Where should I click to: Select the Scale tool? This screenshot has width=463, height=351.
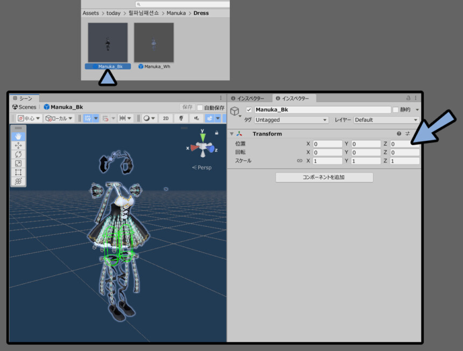(18, 163)
